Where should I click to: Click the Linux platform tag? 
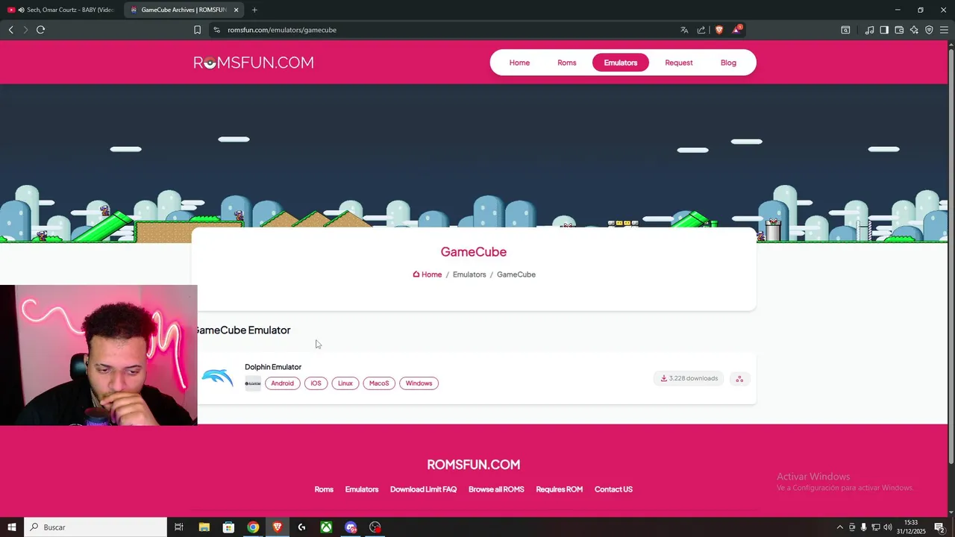(345, 383)
